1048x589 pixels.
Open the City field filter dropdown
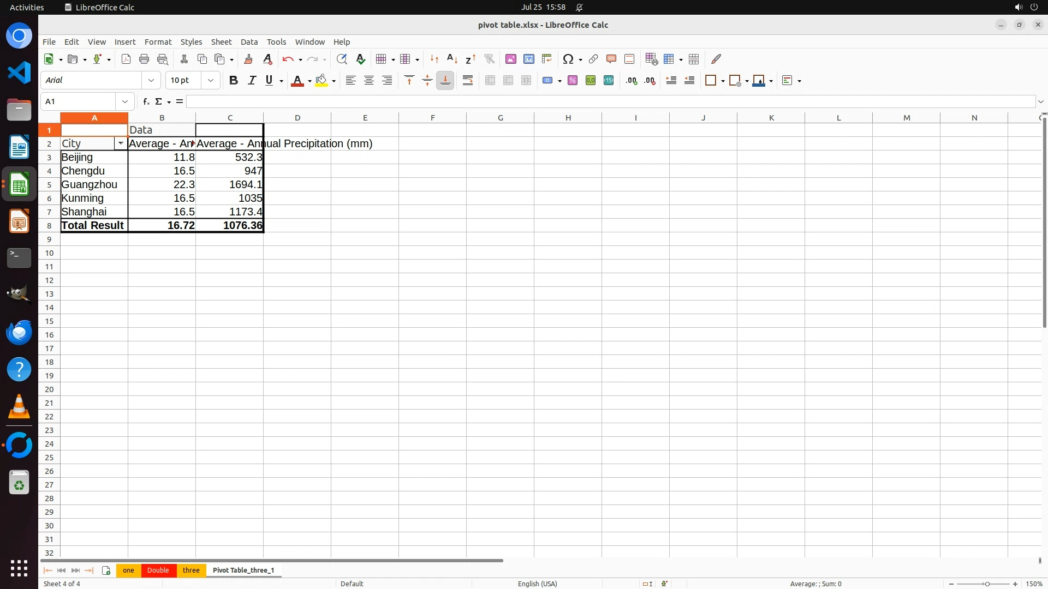[121, 143]
